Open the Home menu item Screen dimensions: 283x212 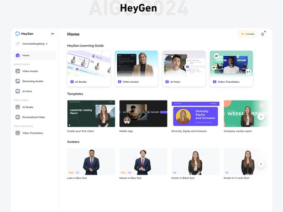tap(35, 55)
